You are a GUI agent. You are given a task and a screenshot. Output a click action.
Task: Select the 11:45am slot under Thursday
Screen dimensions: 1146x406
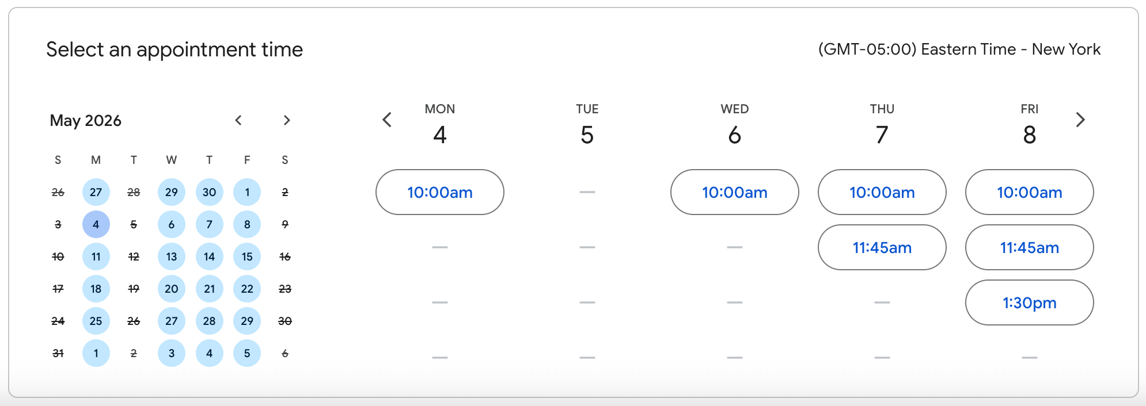882,247
